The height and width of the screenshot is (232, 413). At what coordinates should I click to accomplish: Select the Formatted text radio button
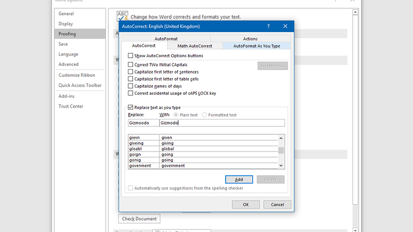[x=204, y=115]
